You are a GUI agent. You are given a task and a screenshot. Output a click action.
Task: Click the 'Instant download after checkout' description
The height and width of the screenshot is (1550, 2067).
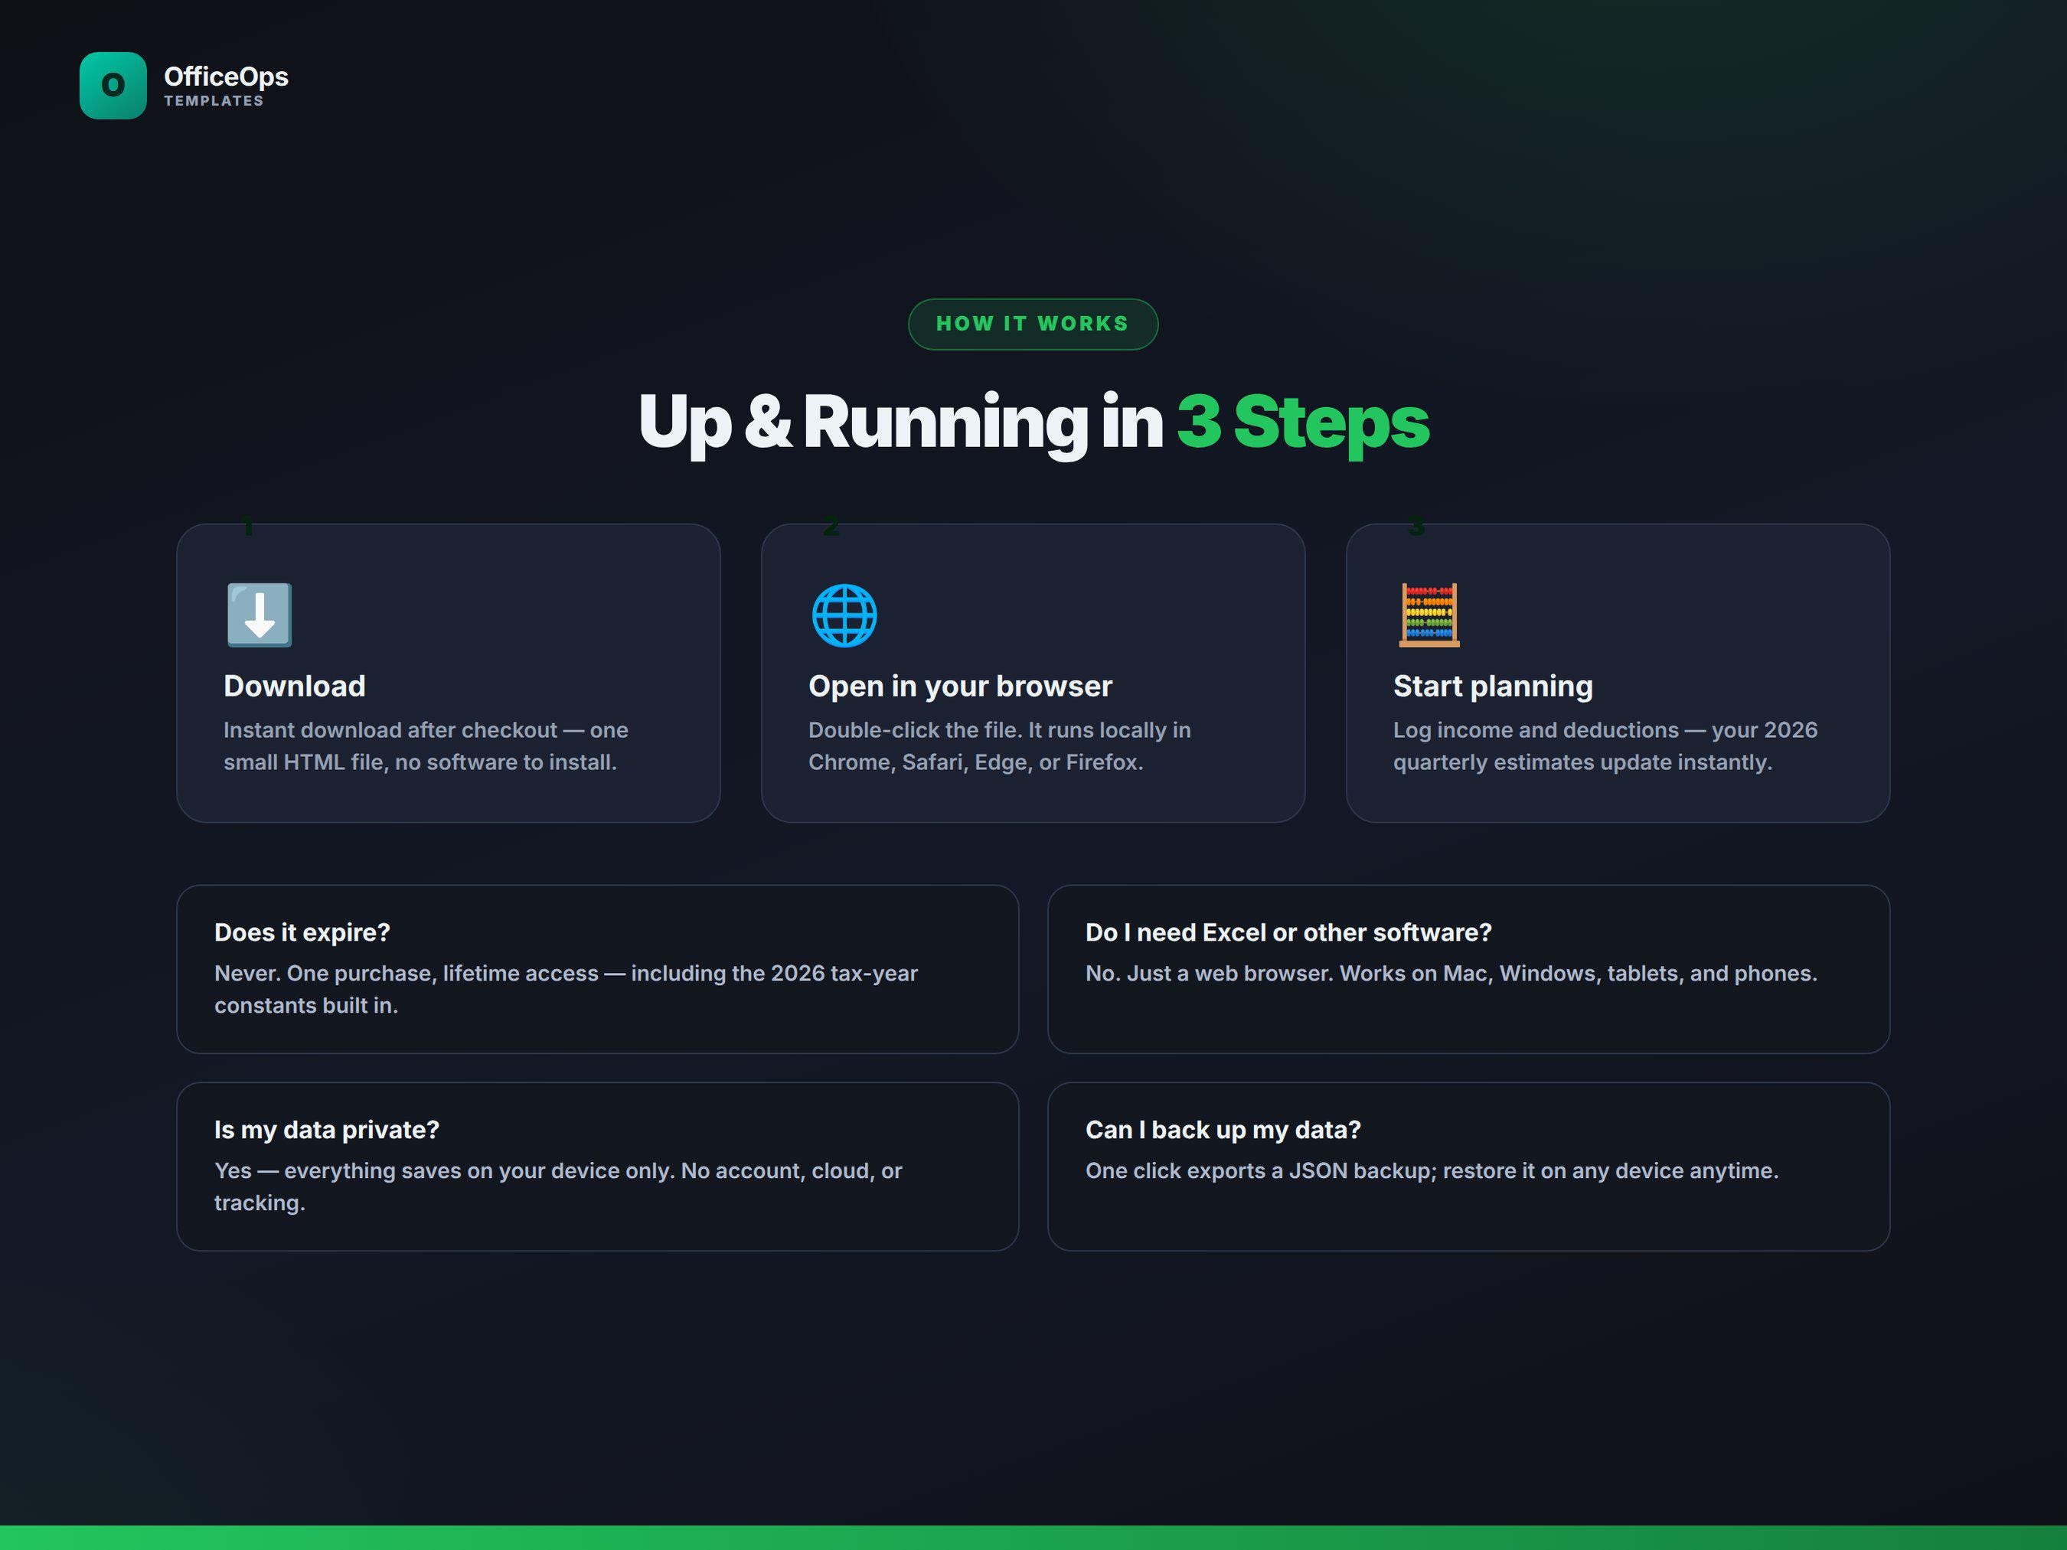[425, 746]
